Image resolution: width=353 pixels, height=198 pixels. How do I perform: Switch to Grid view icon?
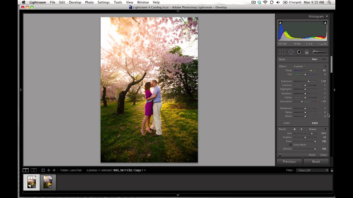43,170
